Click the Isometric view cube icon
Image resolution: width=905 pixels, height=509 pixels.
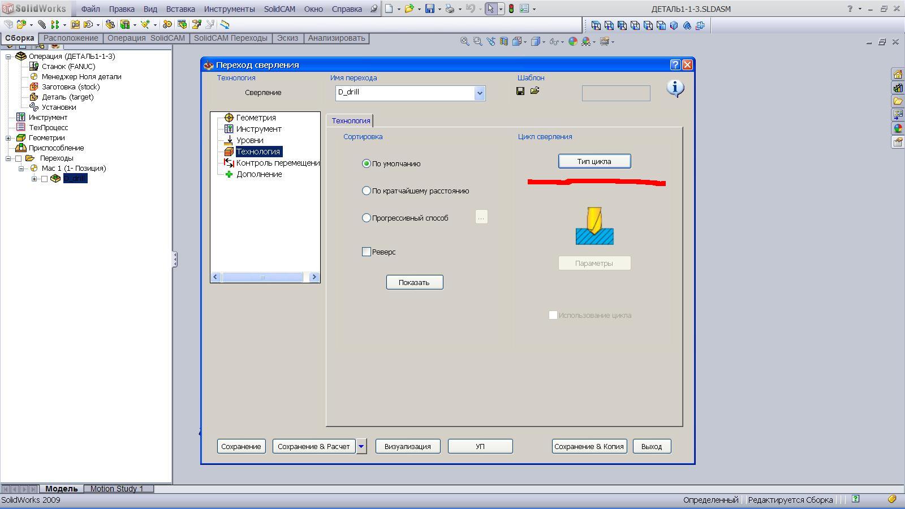pyautogui.click(x=674, y=25)
